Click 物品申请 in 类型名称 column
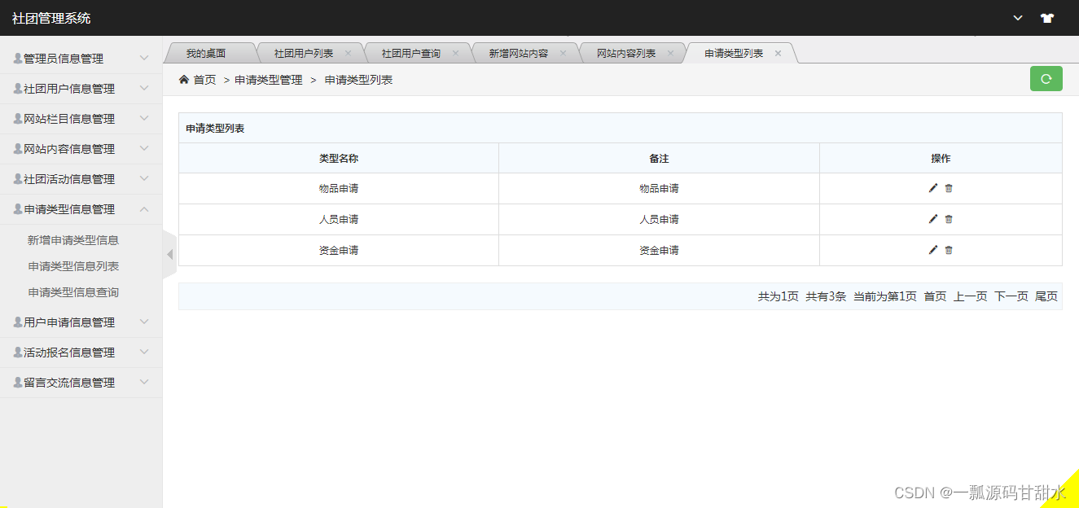This screenshot has height=508, width=1079. click(339, 188)
